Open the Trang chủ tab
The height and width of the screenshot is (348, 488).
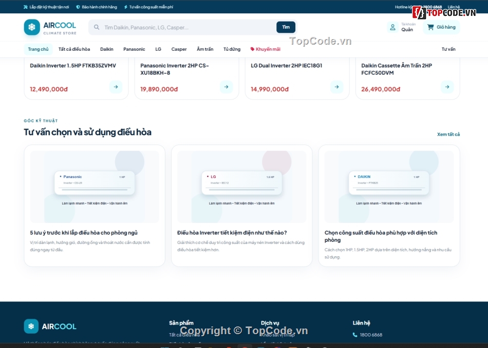[x=39, y=49]
